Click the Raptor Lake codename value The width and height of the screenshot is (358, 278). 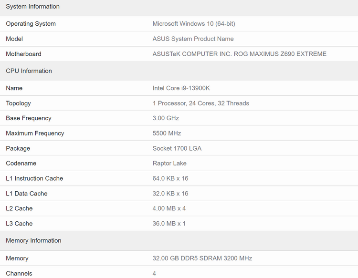pos(169,164)
